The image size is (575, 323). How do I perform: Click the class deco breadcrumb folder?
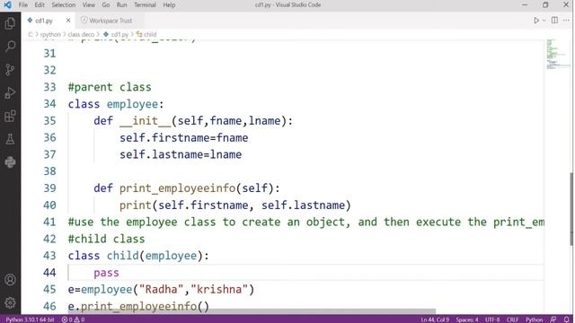(81, 34)
